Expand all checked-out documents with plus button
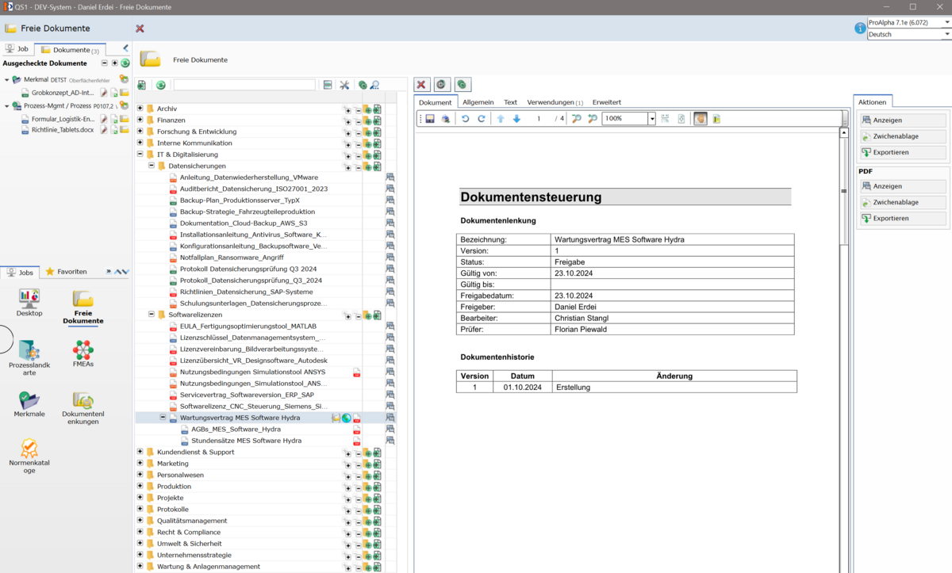The image size is (952, 573). (114, 63)
